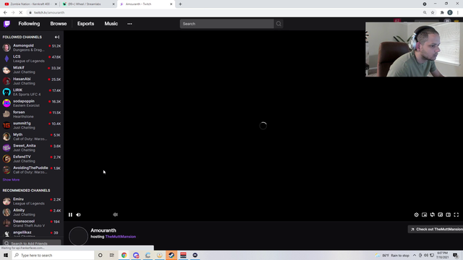
Task: Open a new browser tab
Action: tap(180, 4)
